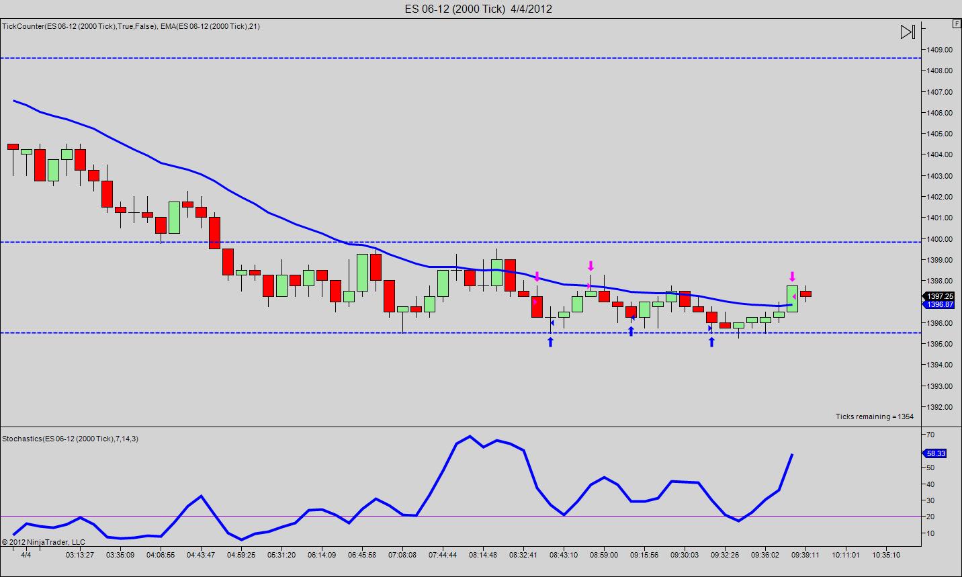Click the 09:39:11 time axis label
The image size is (962, 577).
805,555
